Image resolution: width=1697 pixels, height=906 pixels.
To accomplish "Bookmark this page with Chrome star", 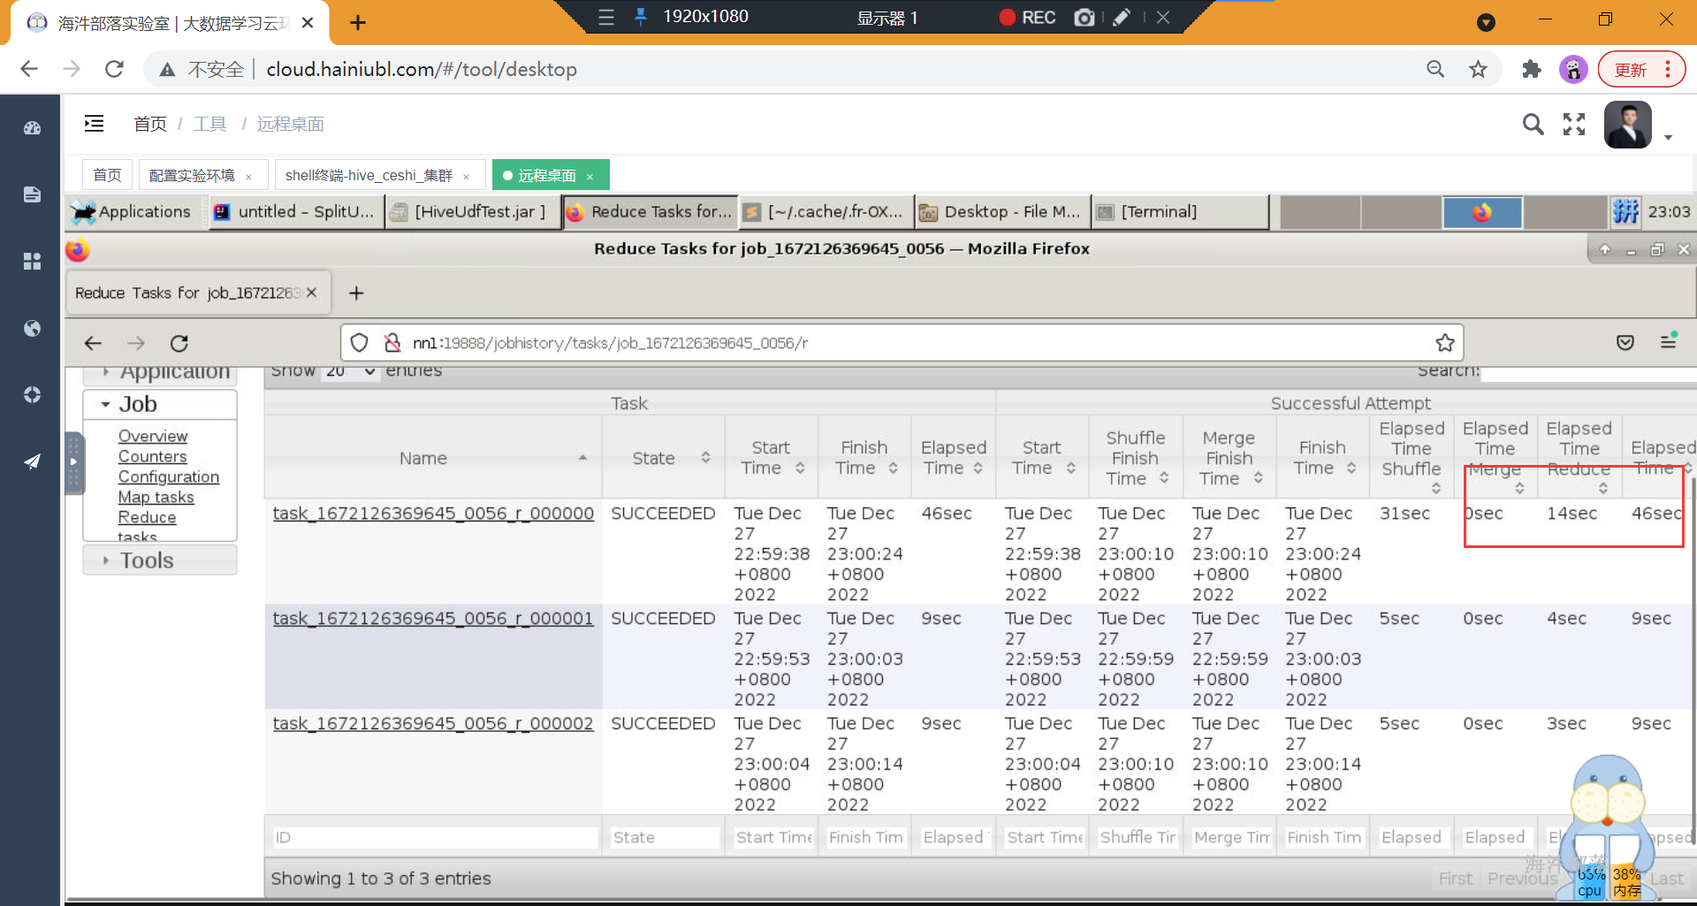I will click(x=1478, y=69).
